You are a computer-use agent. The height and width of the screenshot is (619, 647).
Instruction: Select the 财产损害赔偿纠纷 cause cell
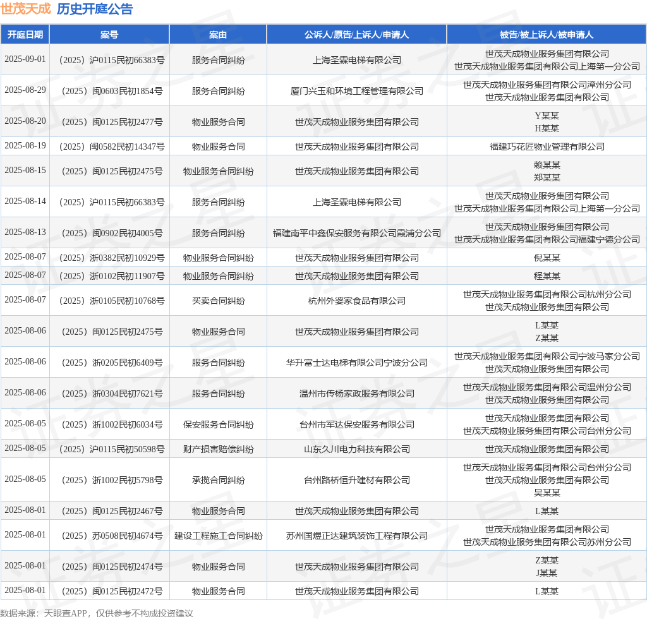pyautogui.click(x=218, y=450)
